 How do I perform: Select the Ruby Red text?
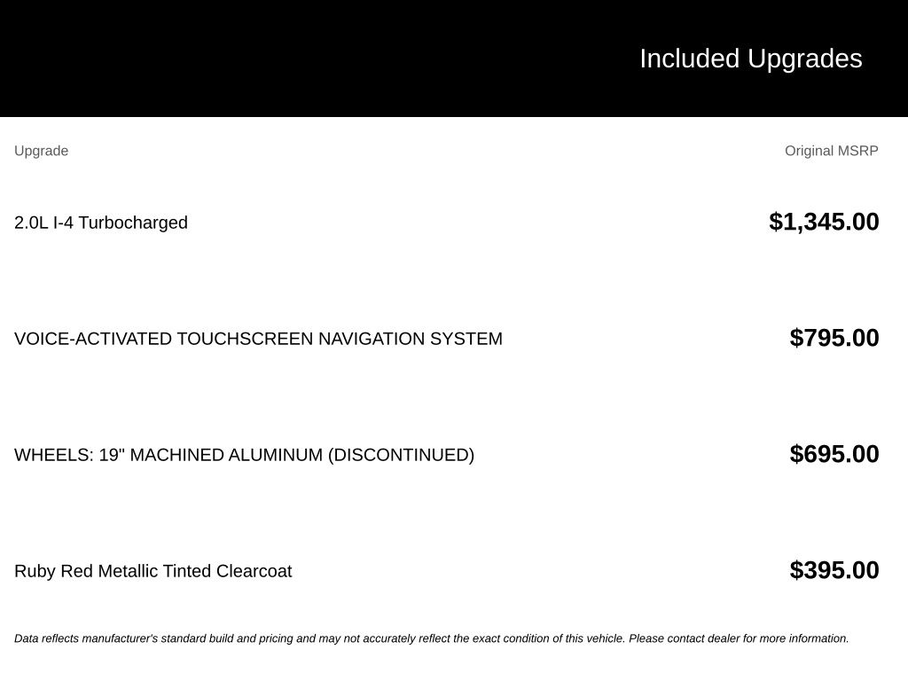tap(54, 571)
